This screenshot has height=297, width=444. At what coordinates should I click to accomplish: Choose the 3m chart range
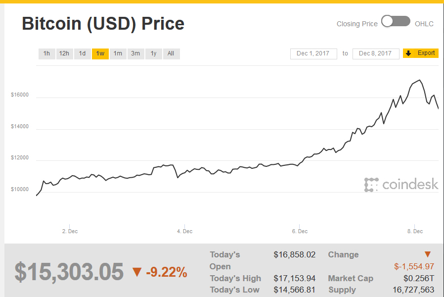coord(135,53)
